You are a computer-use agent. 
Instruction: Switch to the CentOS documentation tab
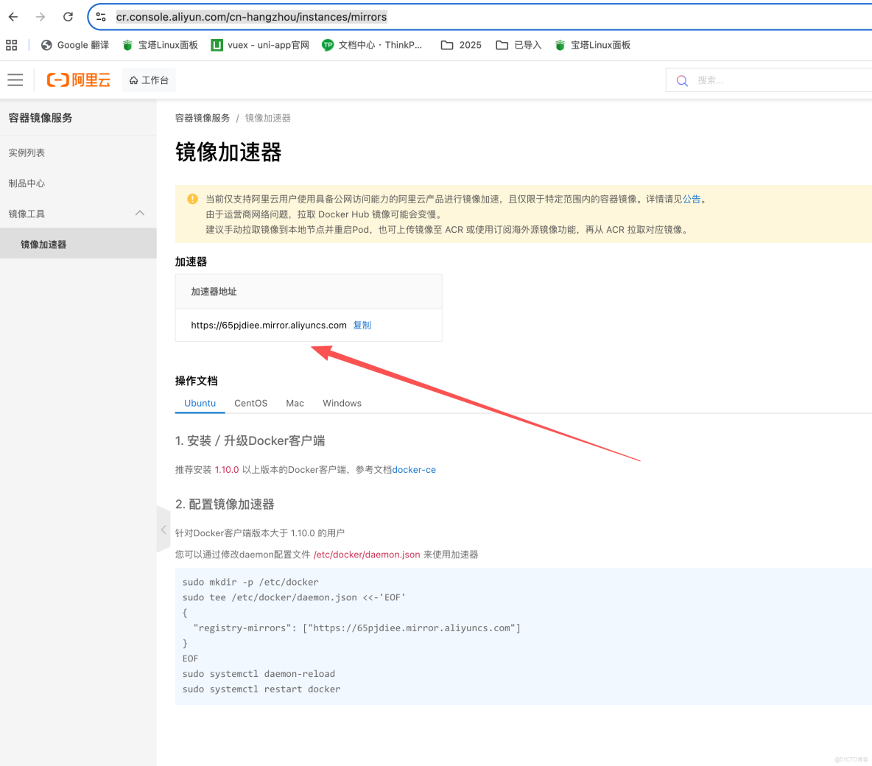(x=250, y=403)
